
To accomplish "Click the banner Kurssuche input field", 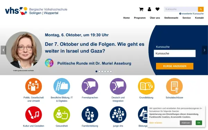I will (x=175, y=53).
